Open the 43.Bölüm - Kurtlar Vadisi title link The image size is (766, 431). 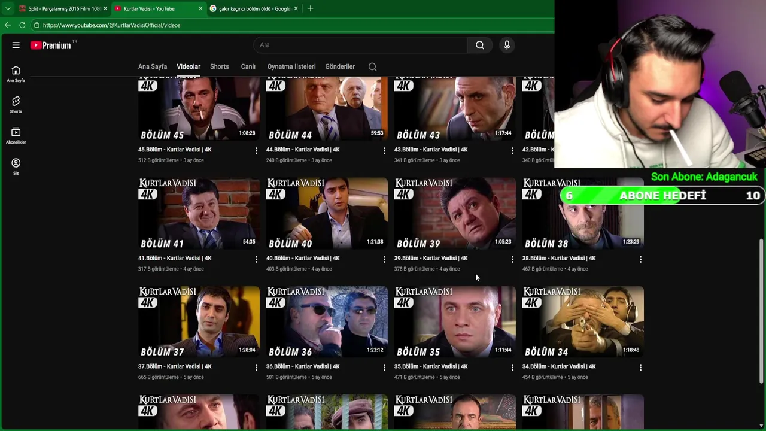(431, 150)
